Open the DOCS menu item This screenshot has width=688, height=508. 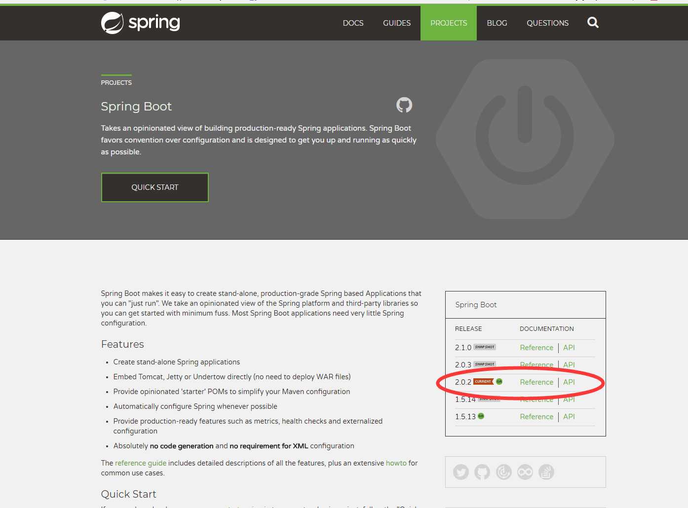pos(353,23)
